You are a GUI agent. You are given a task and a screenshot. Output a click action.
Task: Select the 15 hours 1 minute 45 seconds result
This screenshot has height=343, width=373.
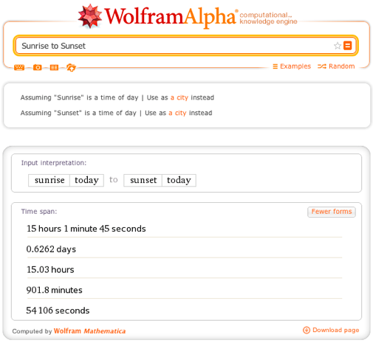click(x=86, y=229)
